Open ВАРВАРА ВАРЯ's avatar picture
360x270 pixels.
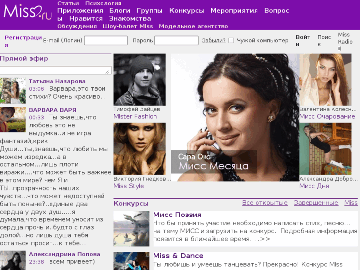(x=13, y=119)
